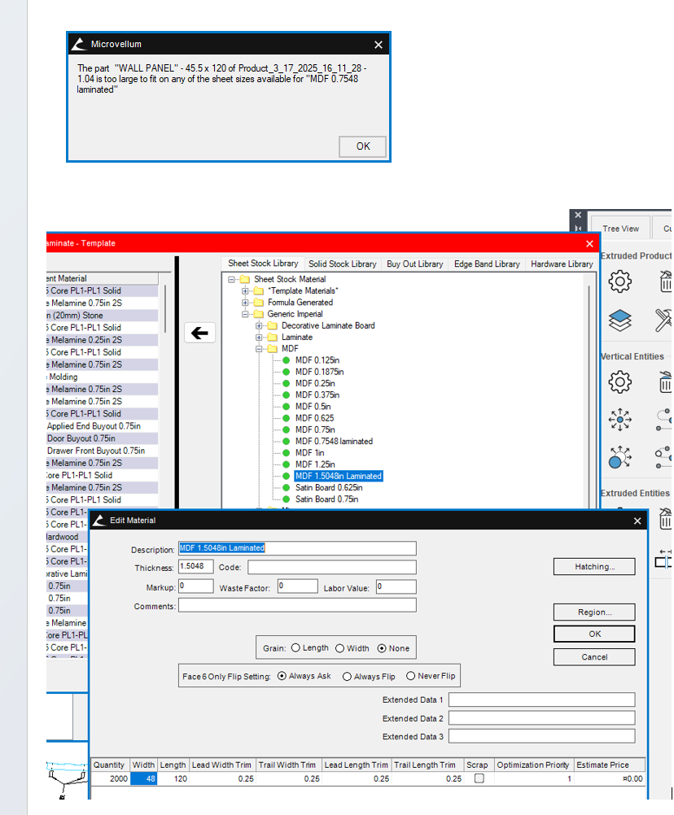This screenshot has height=815, width=674.
Task: Click the move-circle icon with outward arrows
Action: [x=619, y=457]
